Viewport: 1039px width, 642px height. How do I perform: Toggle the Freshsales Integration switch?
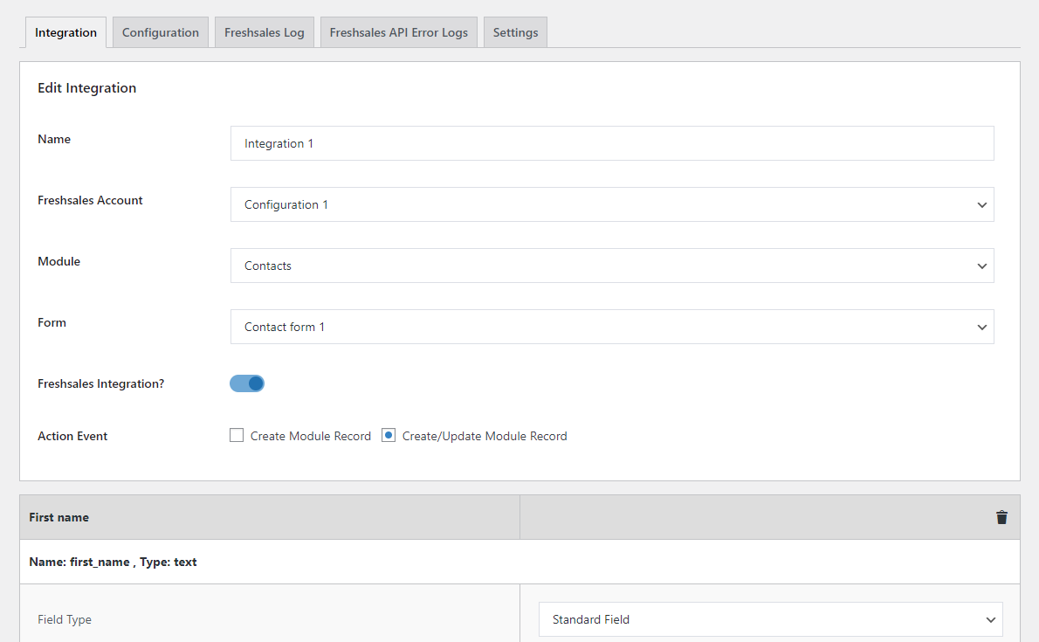point(247,383)
